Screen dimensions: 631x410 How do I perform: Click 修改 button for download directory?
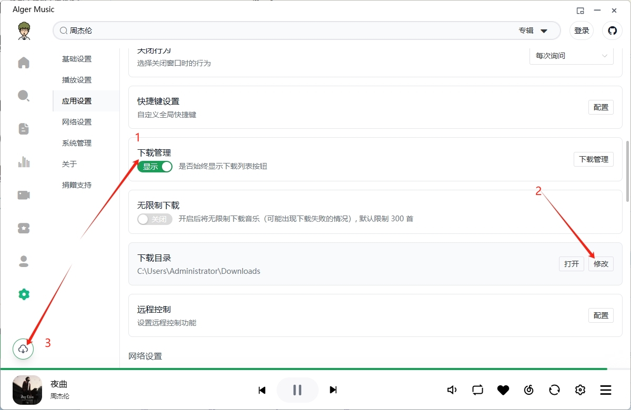tap(601, 264)
